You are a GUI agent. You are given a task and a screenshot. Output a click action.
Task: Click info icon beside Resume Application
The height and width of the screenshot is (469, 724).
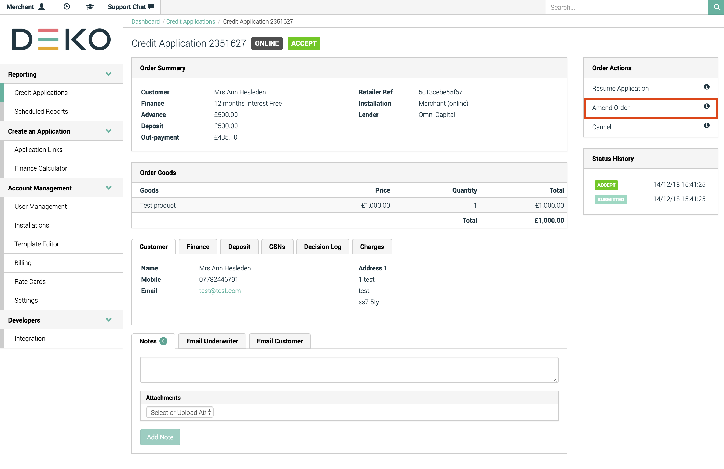pyautogui.click(x=706, y=87)
